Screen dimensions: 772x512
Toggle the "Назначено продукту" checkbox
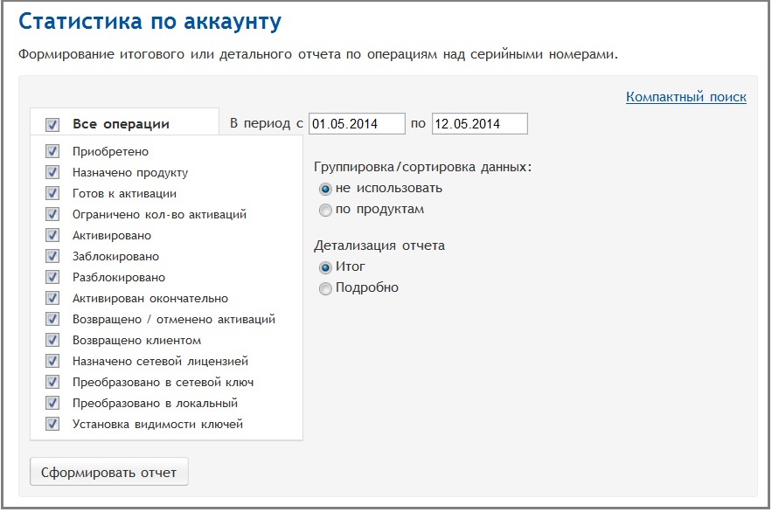52,172
